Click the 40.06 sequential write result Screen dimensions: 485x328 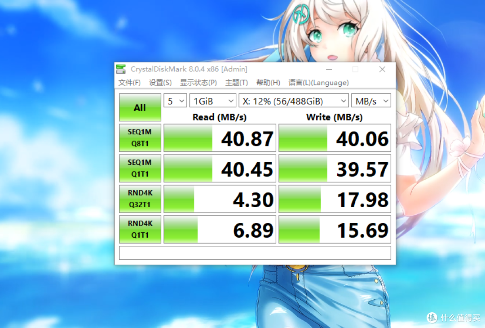pyautogui.click(x=335, y=138)
